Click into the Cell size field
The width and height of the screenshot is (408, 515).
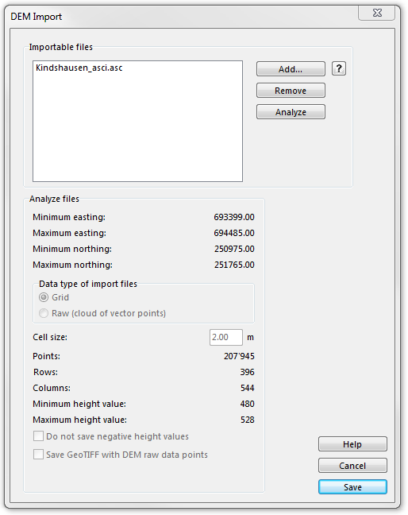click(x=226, y=337)
